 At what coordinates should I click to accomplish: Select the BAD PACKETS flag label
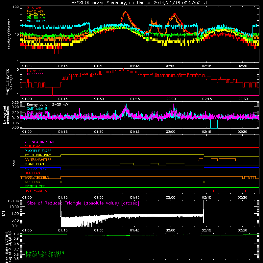[x=36, y=191]
